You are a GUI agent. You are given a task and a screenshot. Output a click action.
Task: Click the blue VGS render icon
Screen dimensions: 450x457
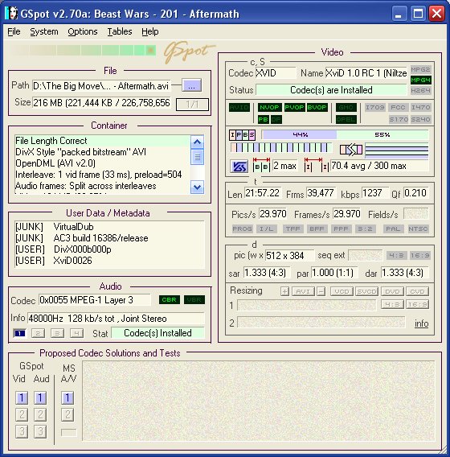click(x=239, y=167)
